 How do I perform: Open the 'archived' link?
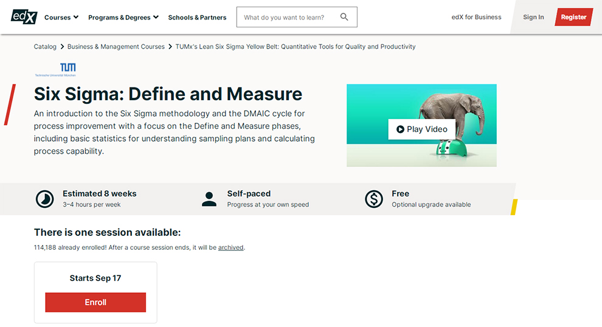click(230, 247)
